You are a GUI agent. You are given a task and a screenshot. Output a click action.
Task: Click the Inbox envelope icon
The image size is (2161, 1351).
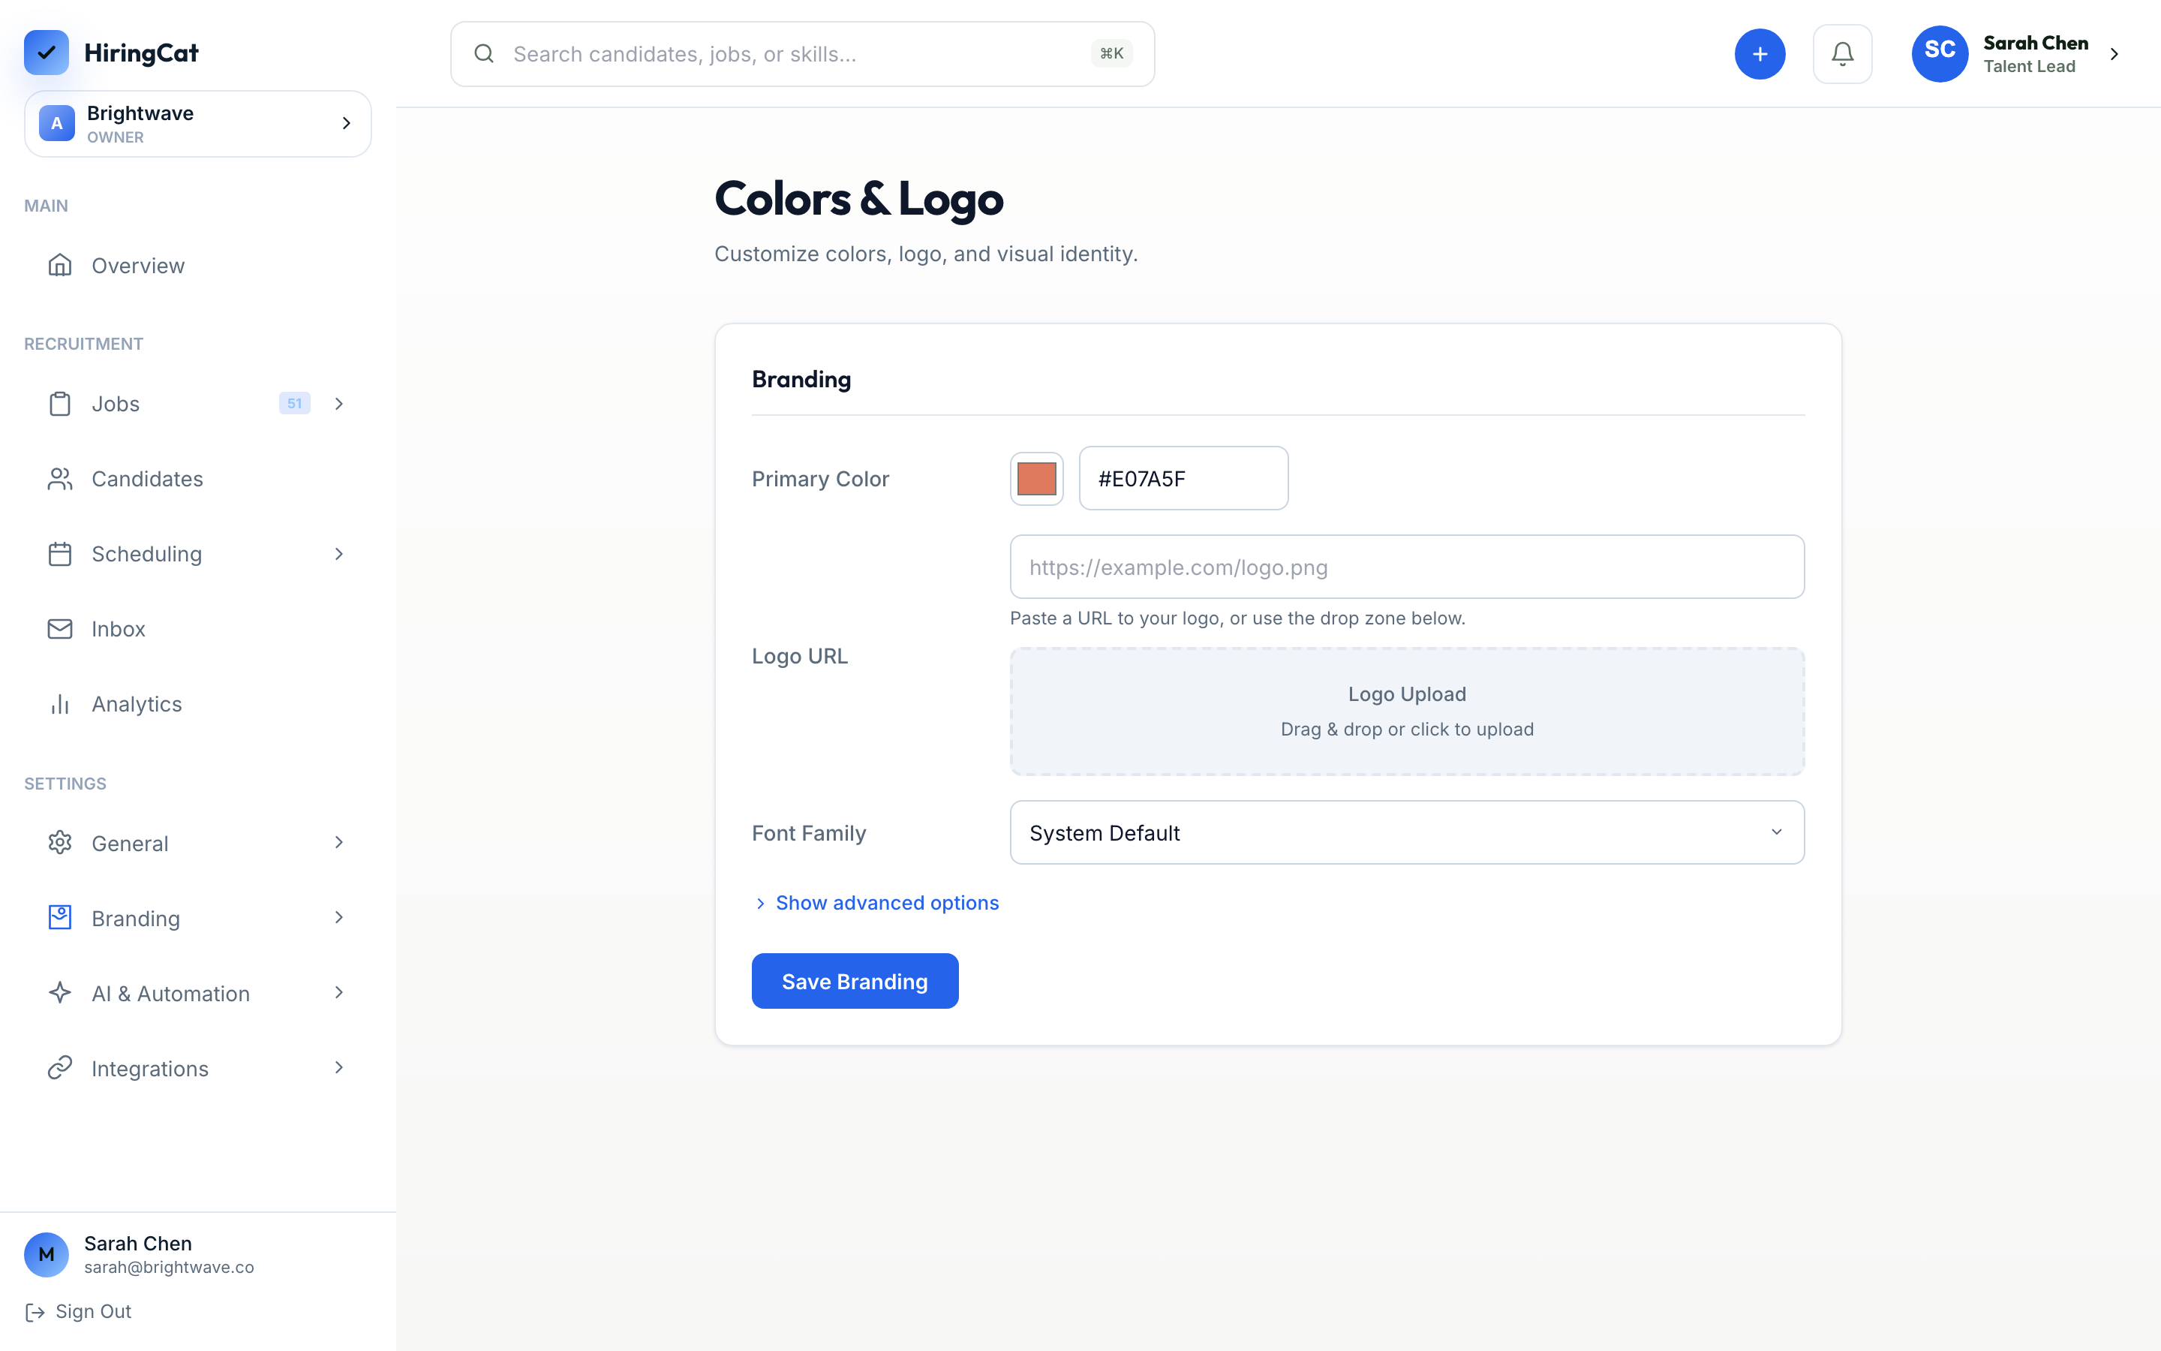[60, 629]
